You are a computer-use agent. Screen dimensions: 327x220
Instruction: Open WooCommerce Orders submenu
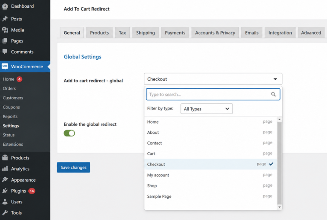[x=9, y=89]
